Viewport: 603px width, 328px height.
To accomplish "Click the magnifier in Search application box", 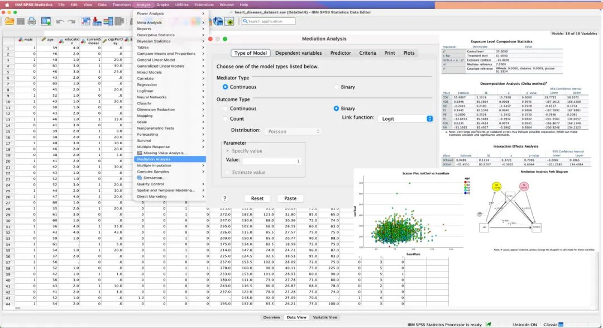I will (245, 21).
